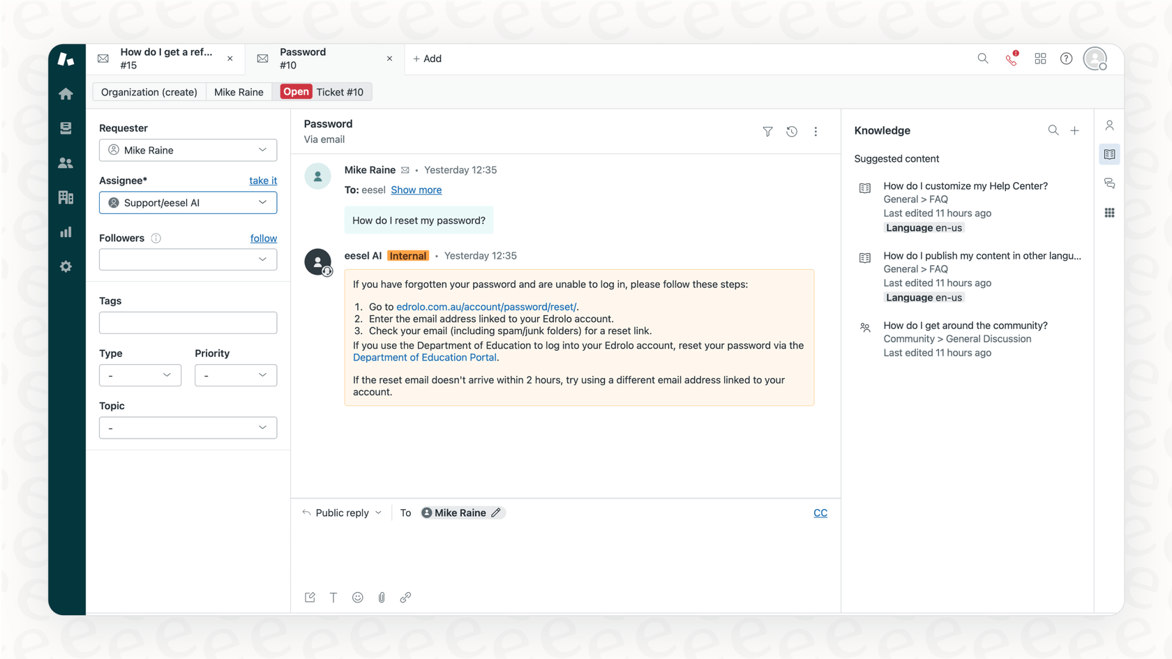Open the Home dashboard icon in sidebar

point(66,93)
